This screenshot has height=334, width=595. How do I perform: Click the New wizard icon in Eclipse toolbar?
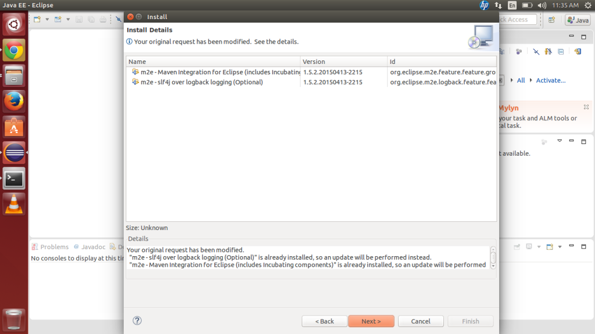click(x=37, y=19)
